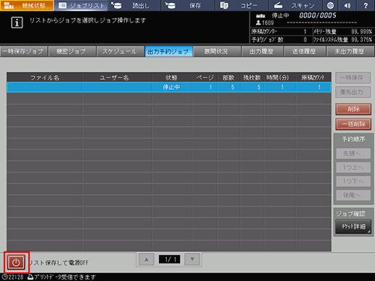Click the 一時保存 button
The width and height of the screenshot is (375, 281).
353,77
